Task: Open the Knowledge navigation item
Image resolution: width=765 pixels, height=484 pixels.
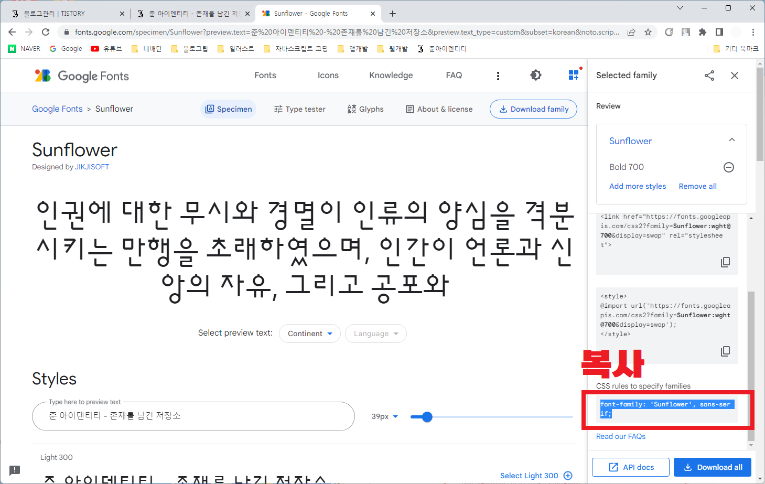Action: coord(391,76)
